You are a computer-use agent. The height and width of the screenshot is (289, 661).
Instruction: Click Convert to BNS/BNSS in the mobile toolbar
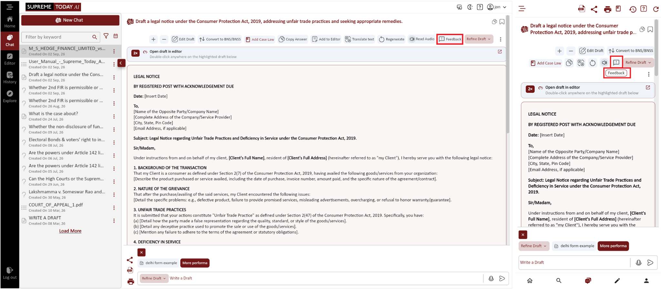(x=631, y=51)
